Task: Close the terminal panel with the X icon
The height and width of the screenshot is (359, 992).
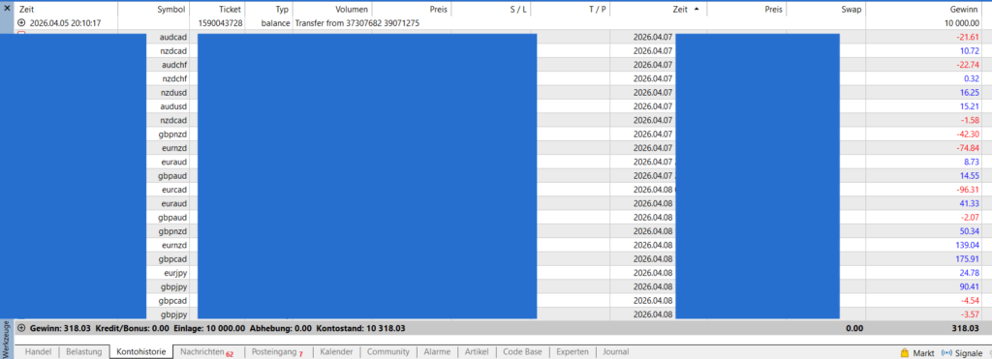Action: pyautogui.click(x=7, y=9)
